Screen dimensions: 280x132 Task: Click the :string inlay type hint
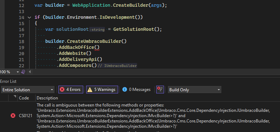coord(97,29)
